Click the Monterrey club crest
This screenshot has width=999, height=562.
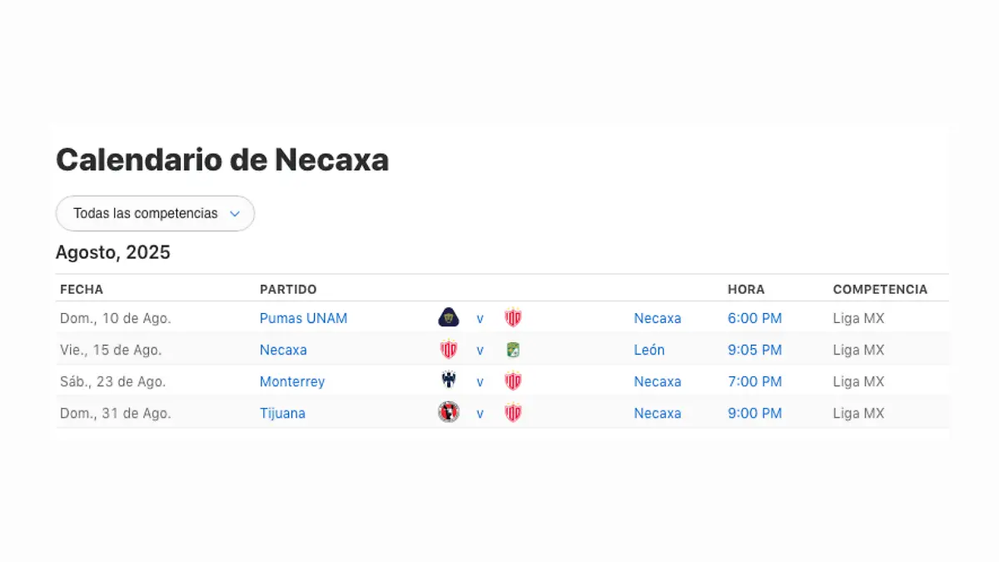click(449, 381)
